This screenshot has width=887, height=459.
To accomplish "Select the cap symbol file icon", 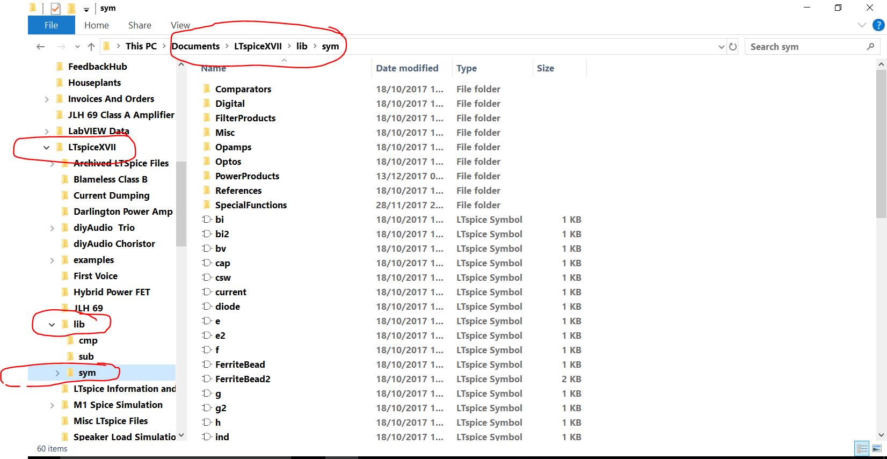I will (x=207, y=263).
